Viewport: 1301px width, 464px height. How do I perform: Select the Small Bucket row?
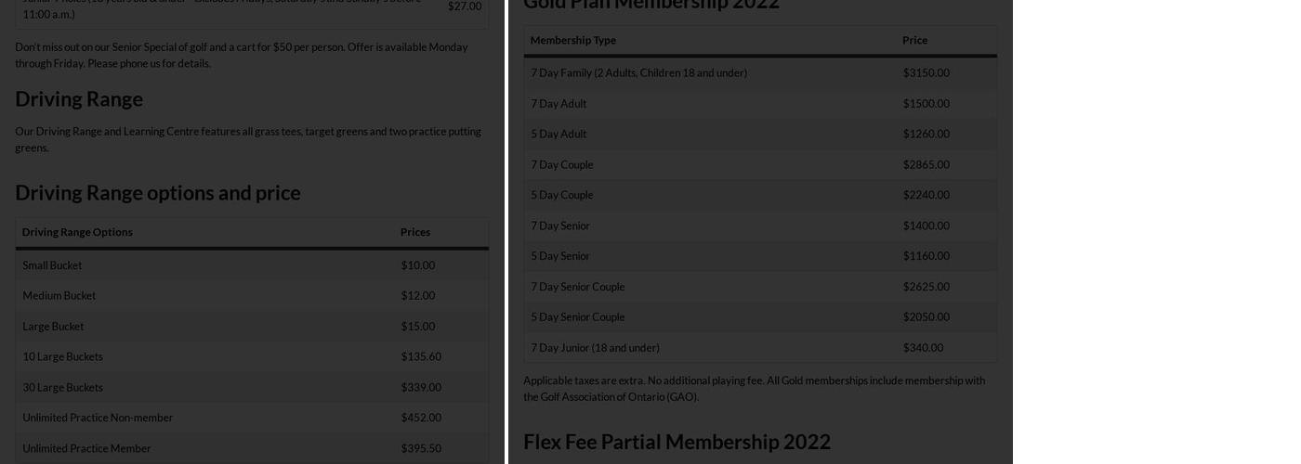(x=52, y=265)
